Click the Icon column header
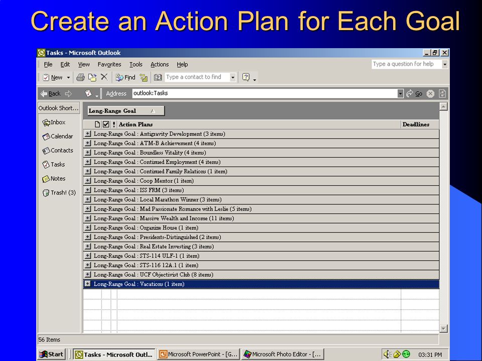This screenshot has height=361, width=482. point(97,124)
